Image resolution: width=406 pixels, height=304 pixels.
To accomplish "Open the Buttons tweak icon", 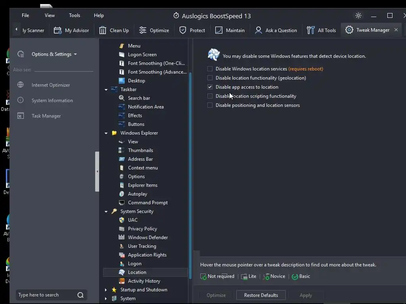I will (x=122, y=124).
